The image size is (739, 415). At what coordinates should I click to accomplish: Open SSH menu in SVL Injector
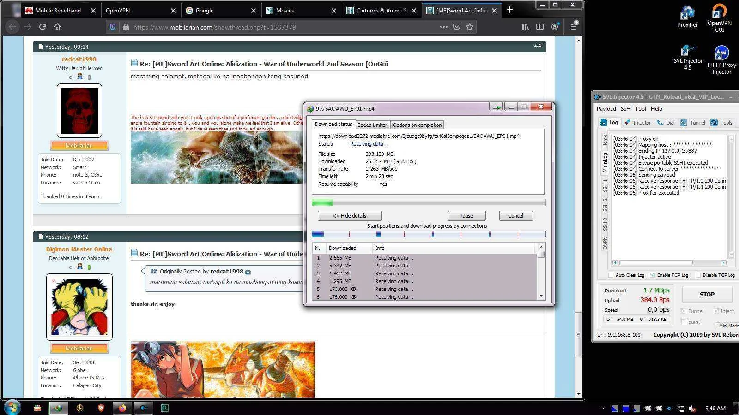(625, 109)
